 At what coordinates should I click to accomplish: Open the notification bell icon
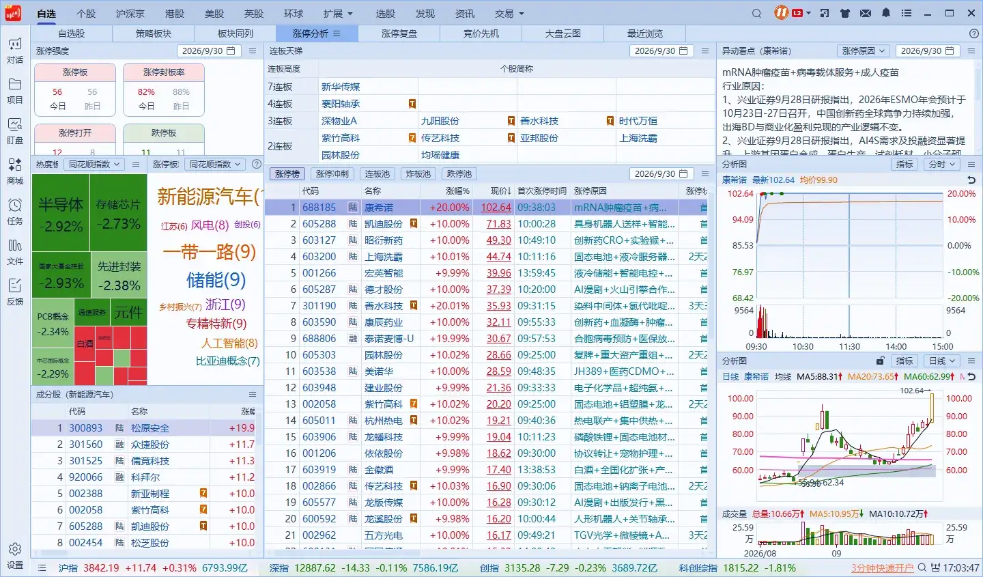[x=886, y=13]
